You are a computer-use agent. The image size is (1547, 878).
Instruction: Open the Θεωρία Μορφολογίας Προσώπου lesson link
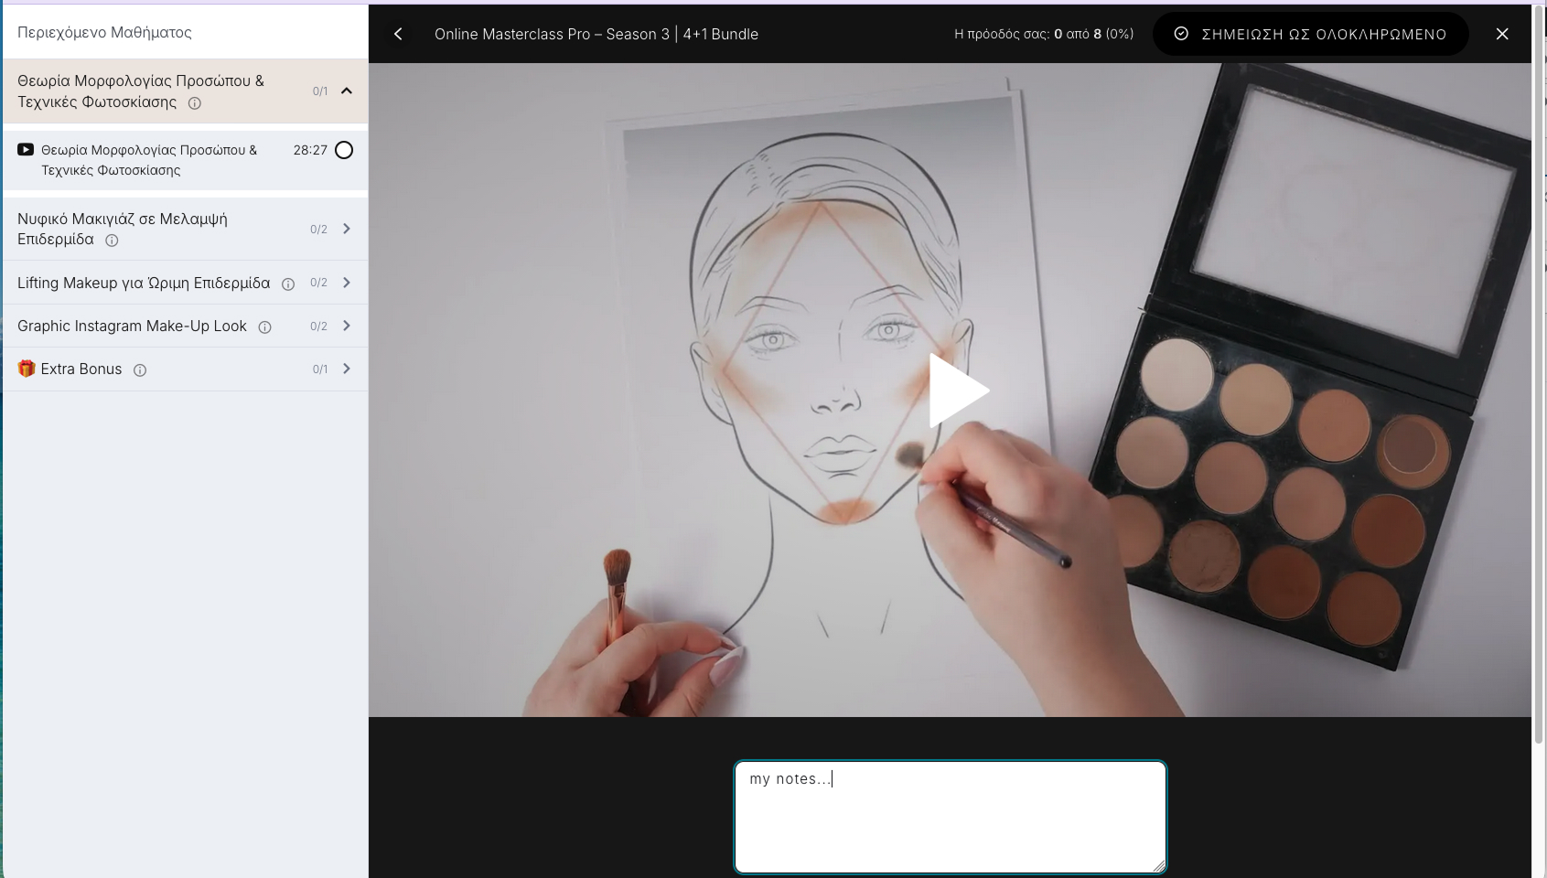[x=149, y=160]
